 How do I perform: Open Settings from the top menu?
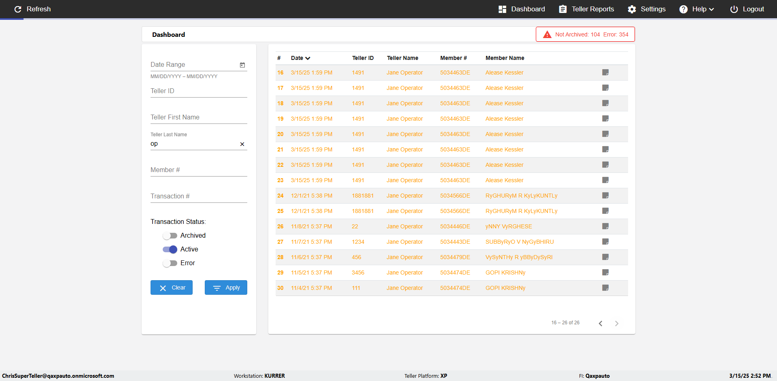(x=646, y=9)
